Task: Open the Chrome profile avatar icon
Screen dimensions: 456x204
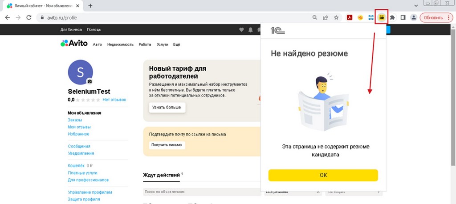Action: coord(413,17)
